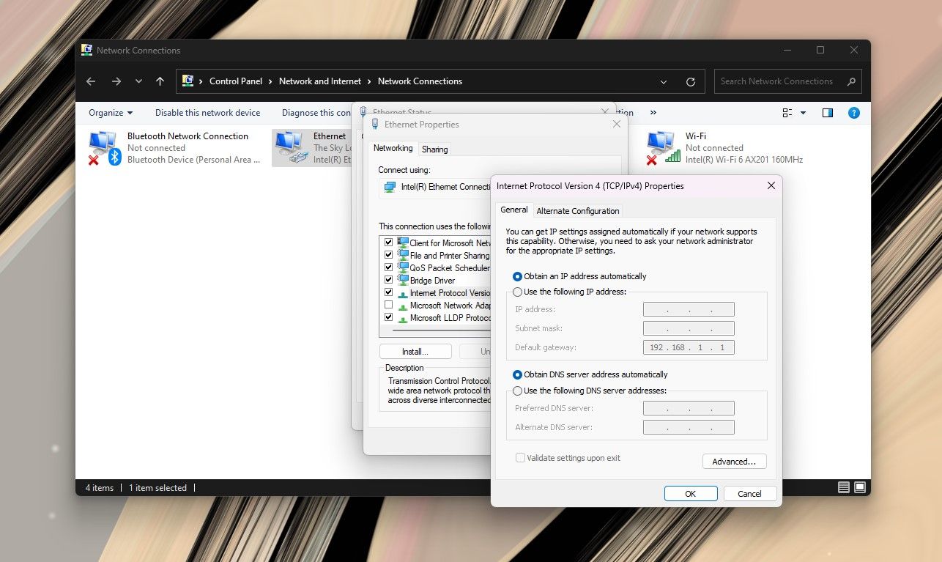Open the Help icon in the toolbar
This screenshot has width=942, height=562.
click(x=853, y=113)
